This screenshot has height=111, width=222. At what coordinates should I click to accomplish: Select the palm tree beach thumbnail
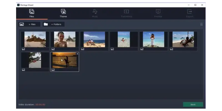click(35, 39)
